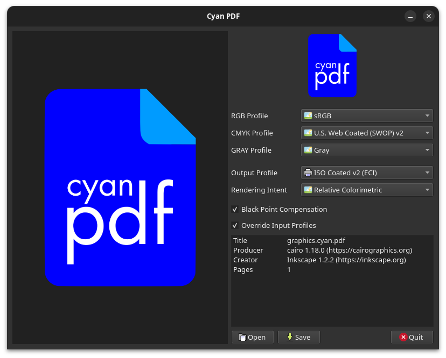Toggle Black Point Compensation checkbox

[x=235, y=209]
